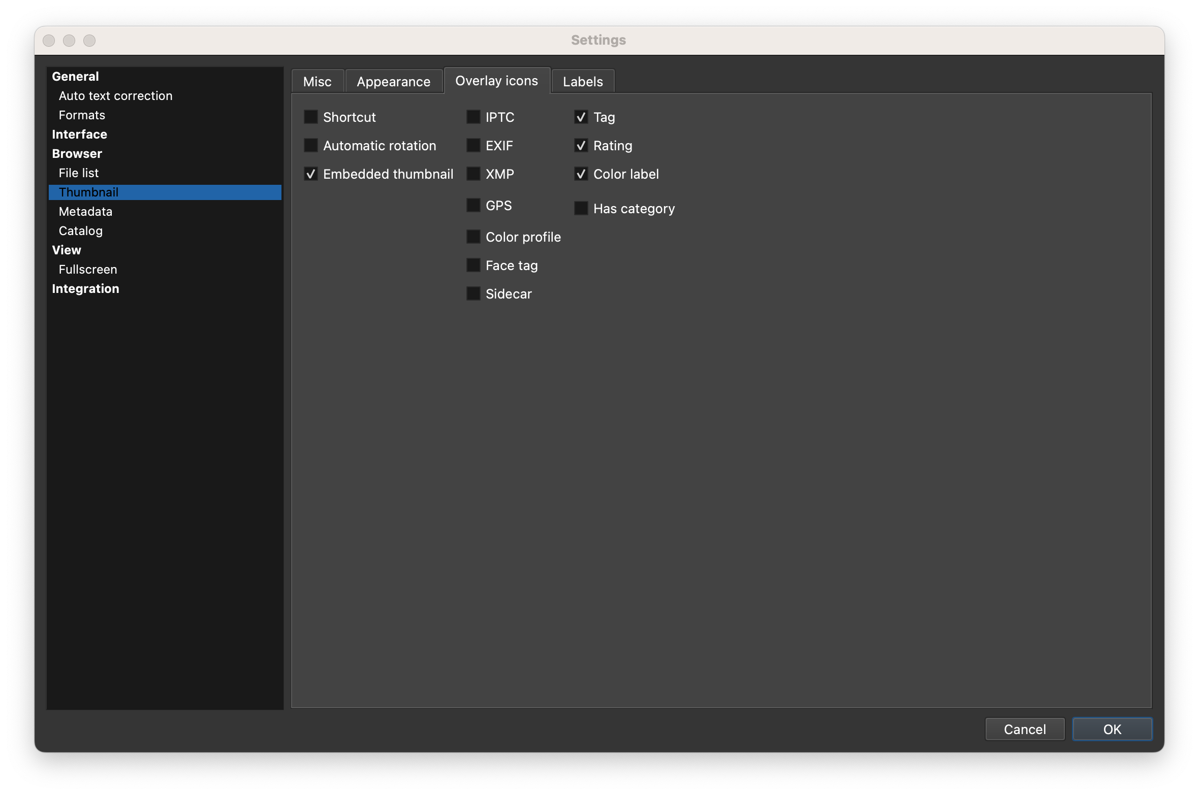Viewport: 1199px width, 795px height.
Task: Turn on GPS overlay icon
Action: [x=473, y=206]
